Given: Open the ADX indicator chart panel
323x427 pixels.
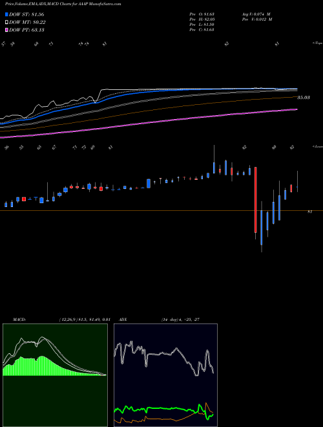Looking at the screenshot, I should pyautogui.click(x=165, y=375).
